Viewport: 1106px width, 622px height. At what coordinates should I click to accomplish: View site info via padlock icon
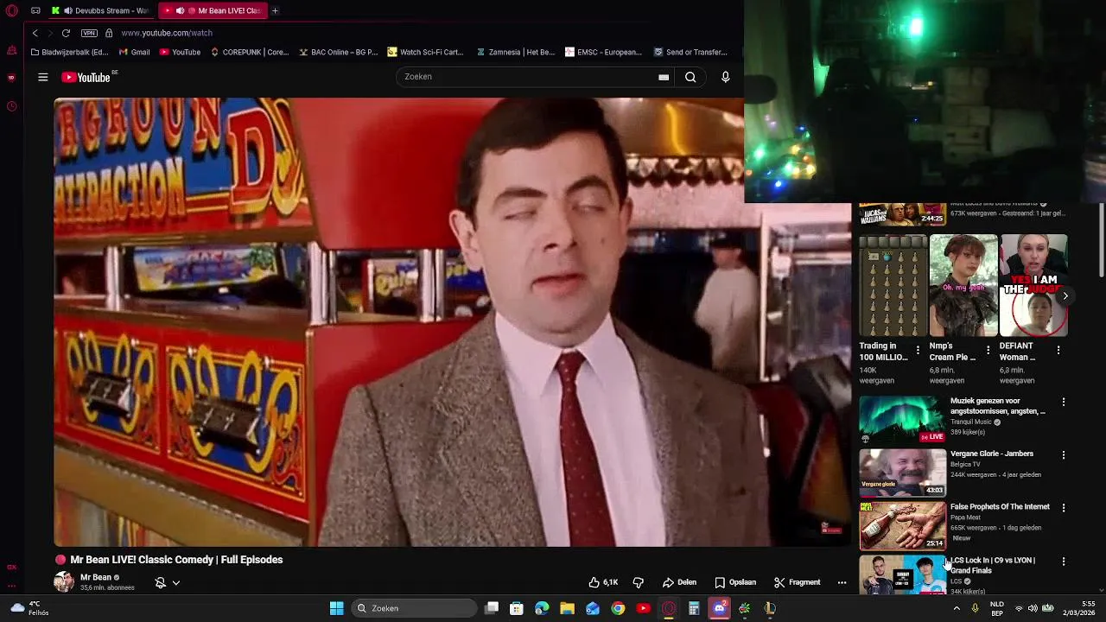pyautogui.click(x=109, y=33)
